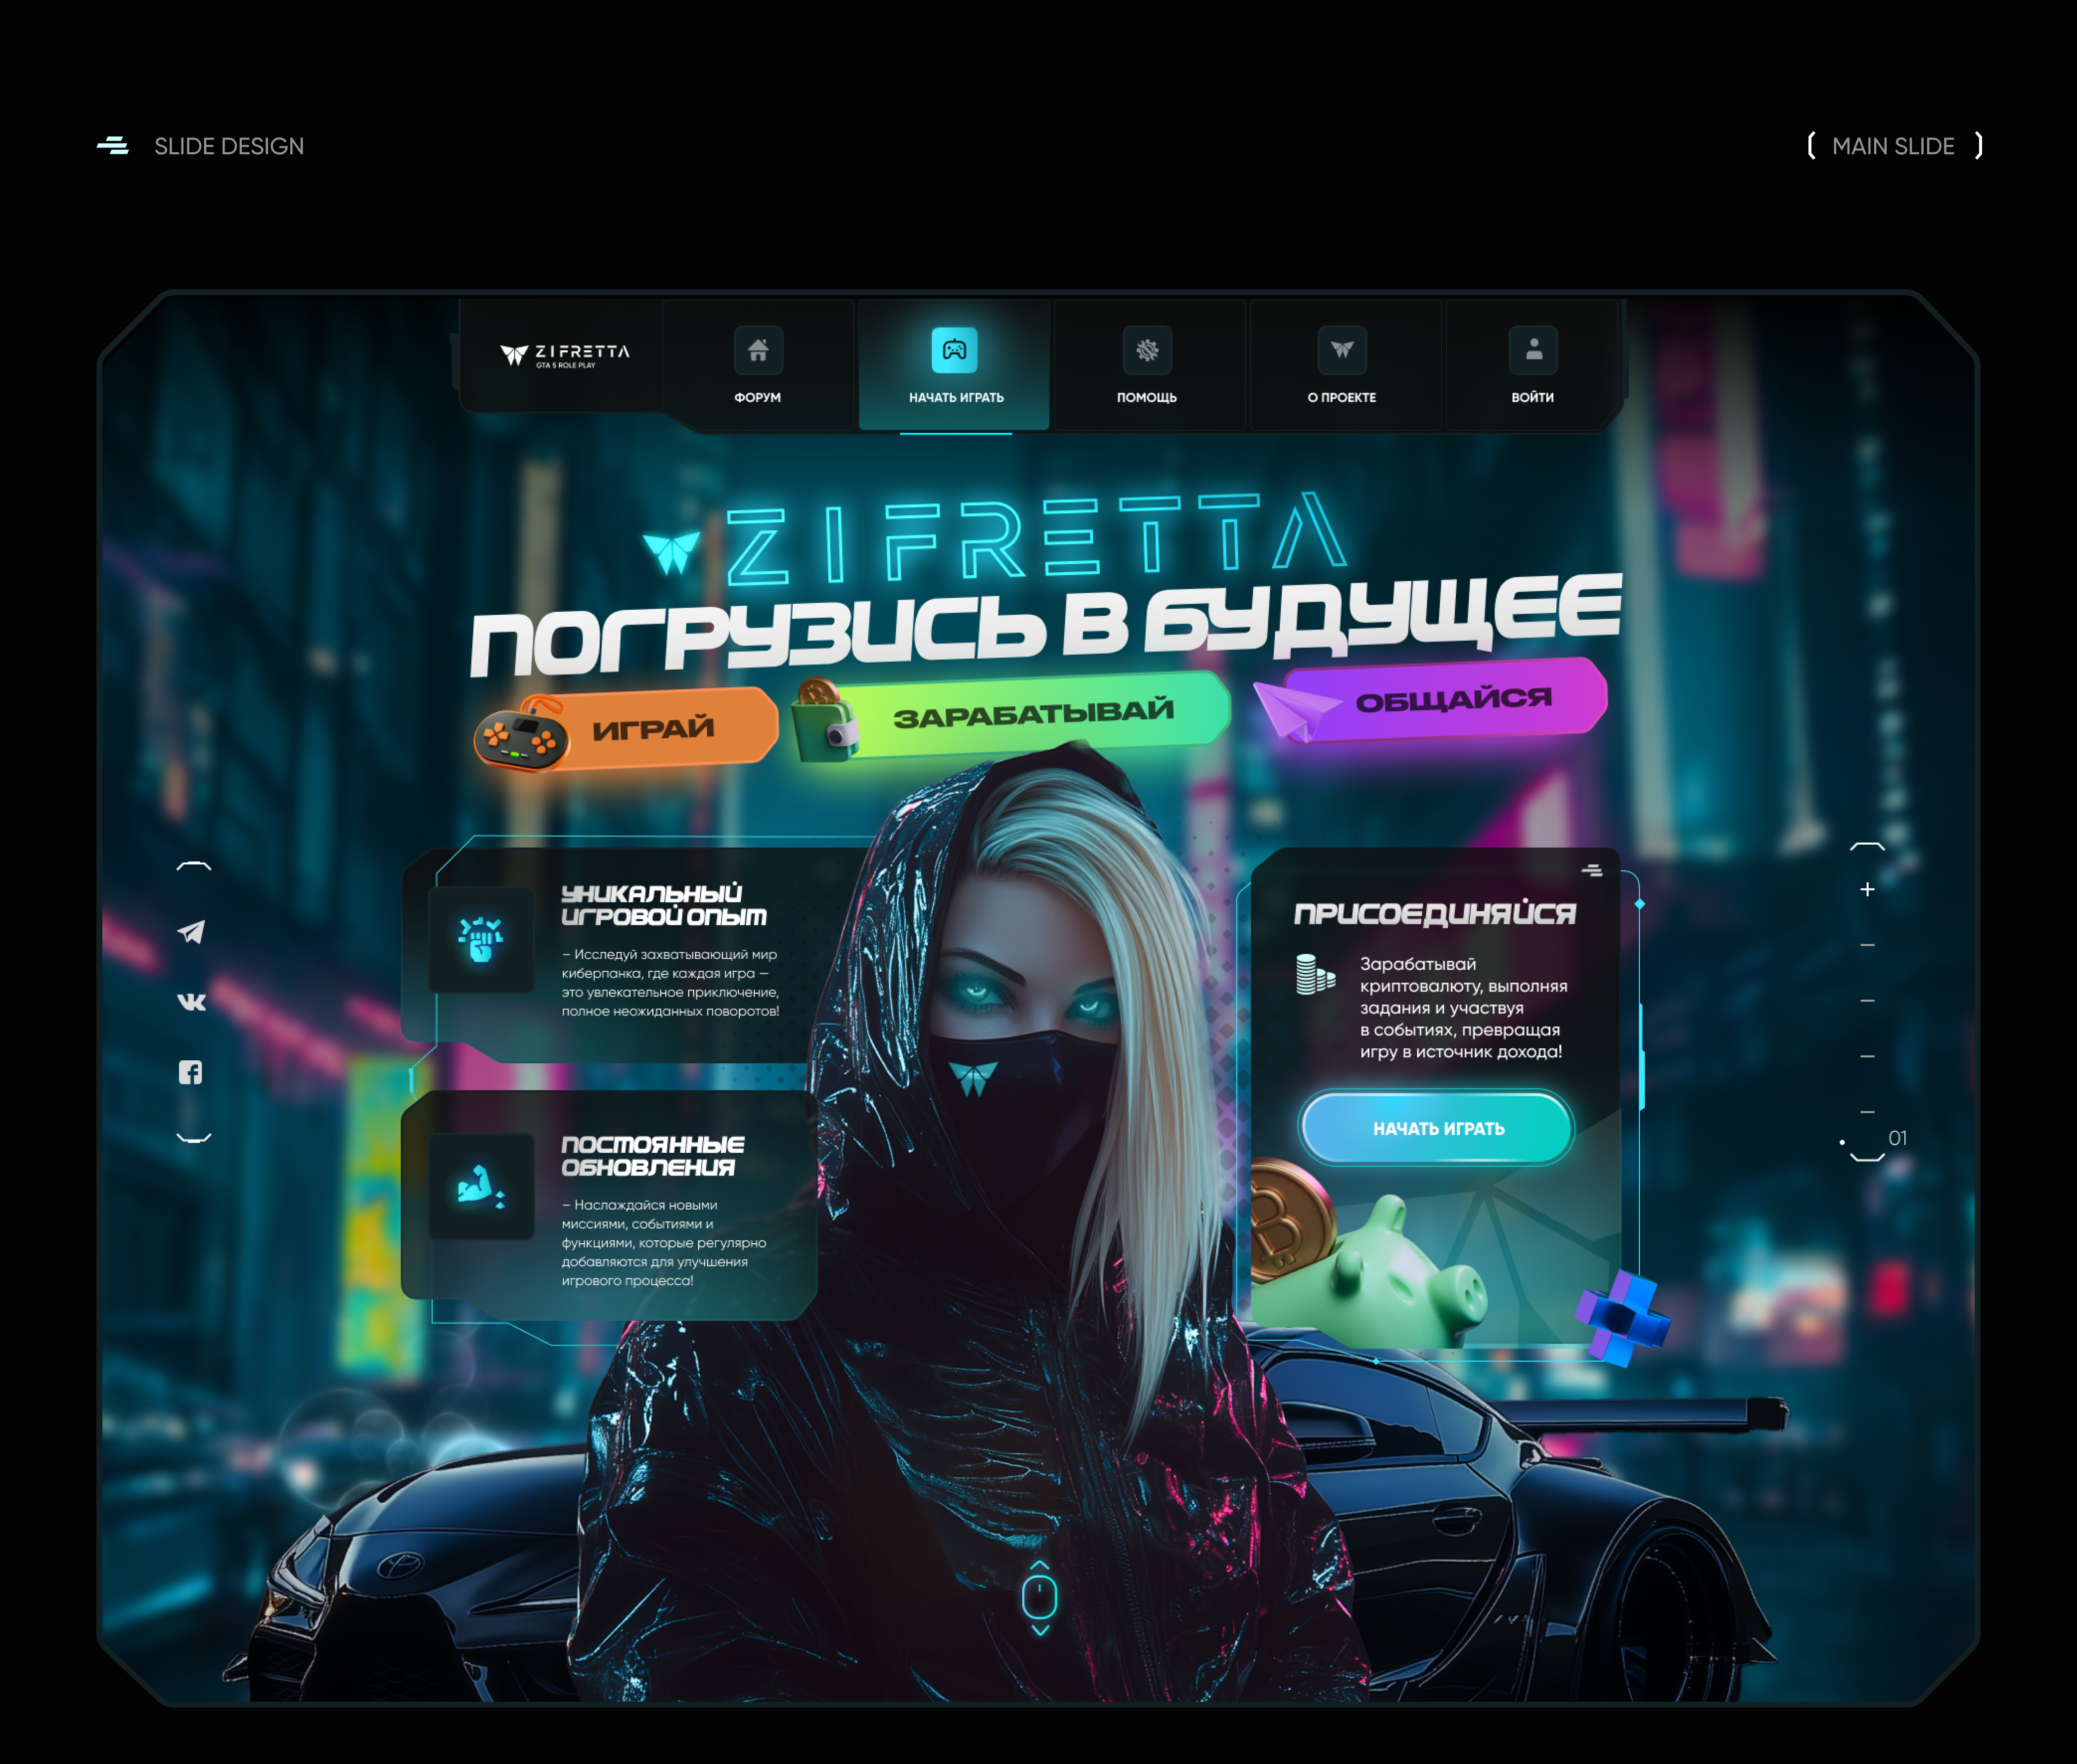
Task: Click the Main Slide label
Action: coord(1893,146)
